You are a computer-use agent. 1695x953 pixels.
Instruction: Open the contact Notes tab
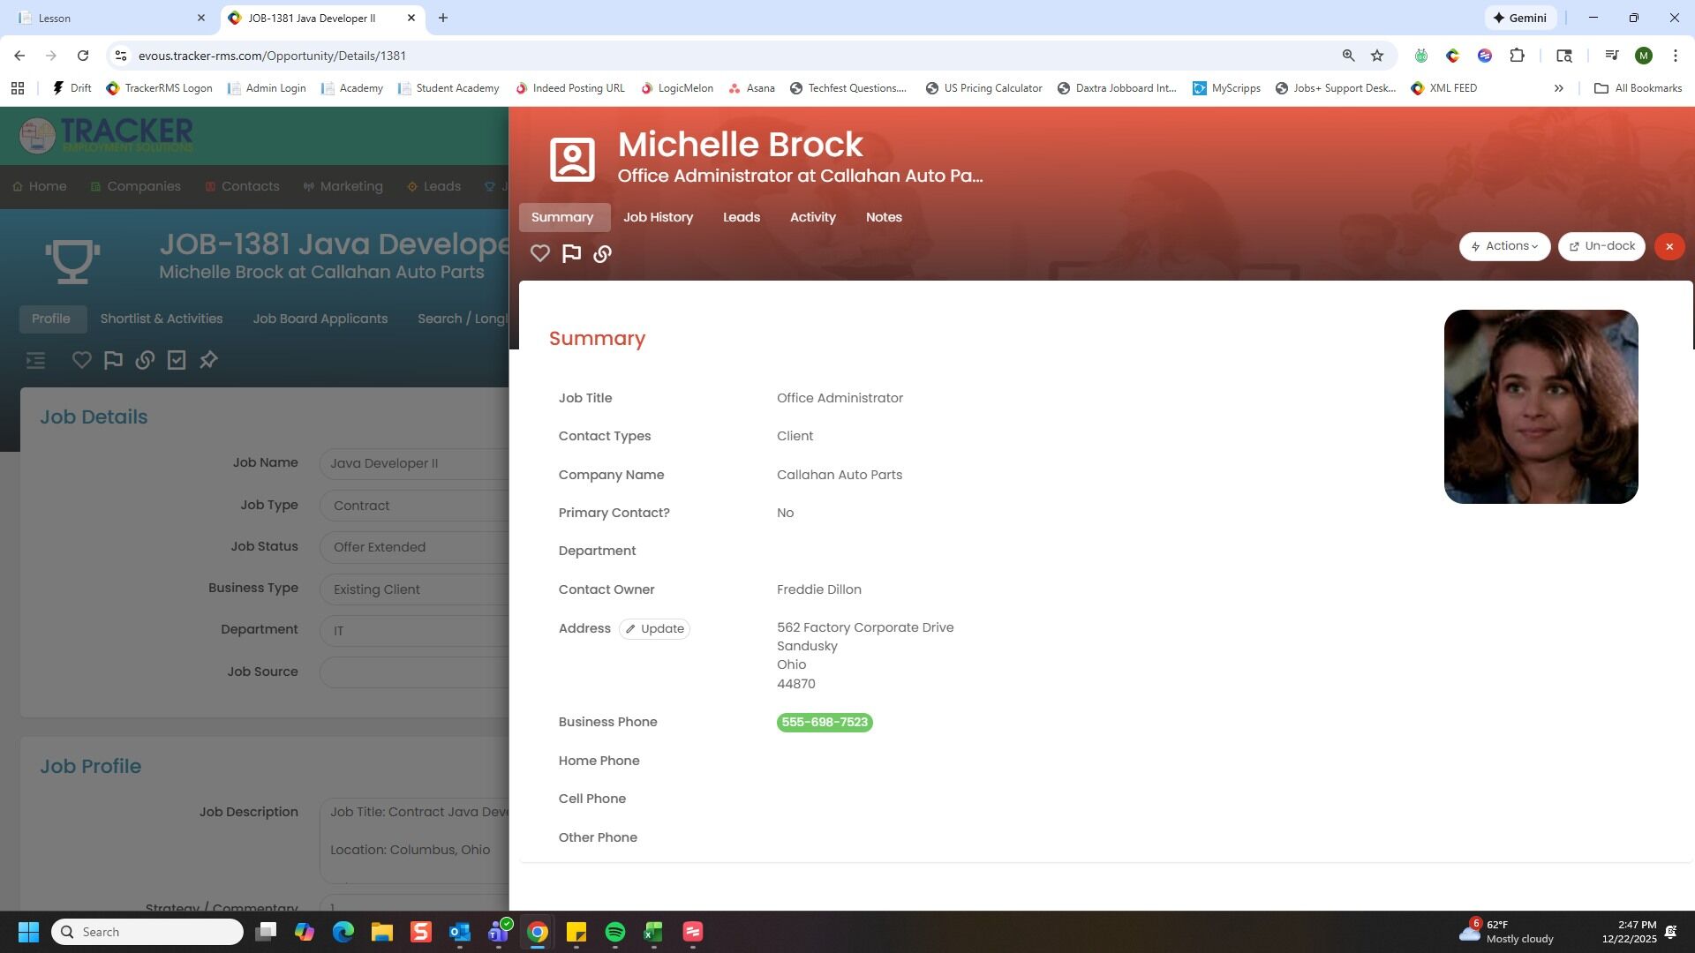pos(883,217)
